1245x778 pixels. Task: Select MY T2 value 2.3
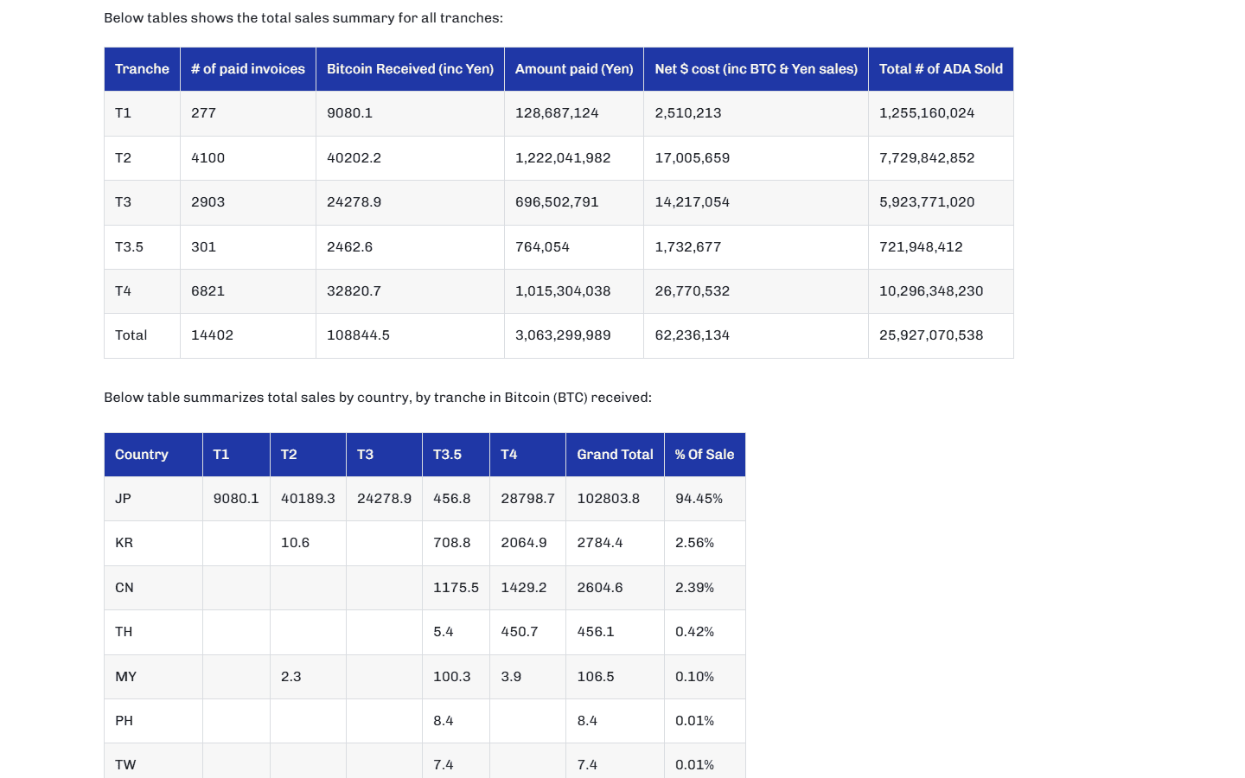(290, 677)
